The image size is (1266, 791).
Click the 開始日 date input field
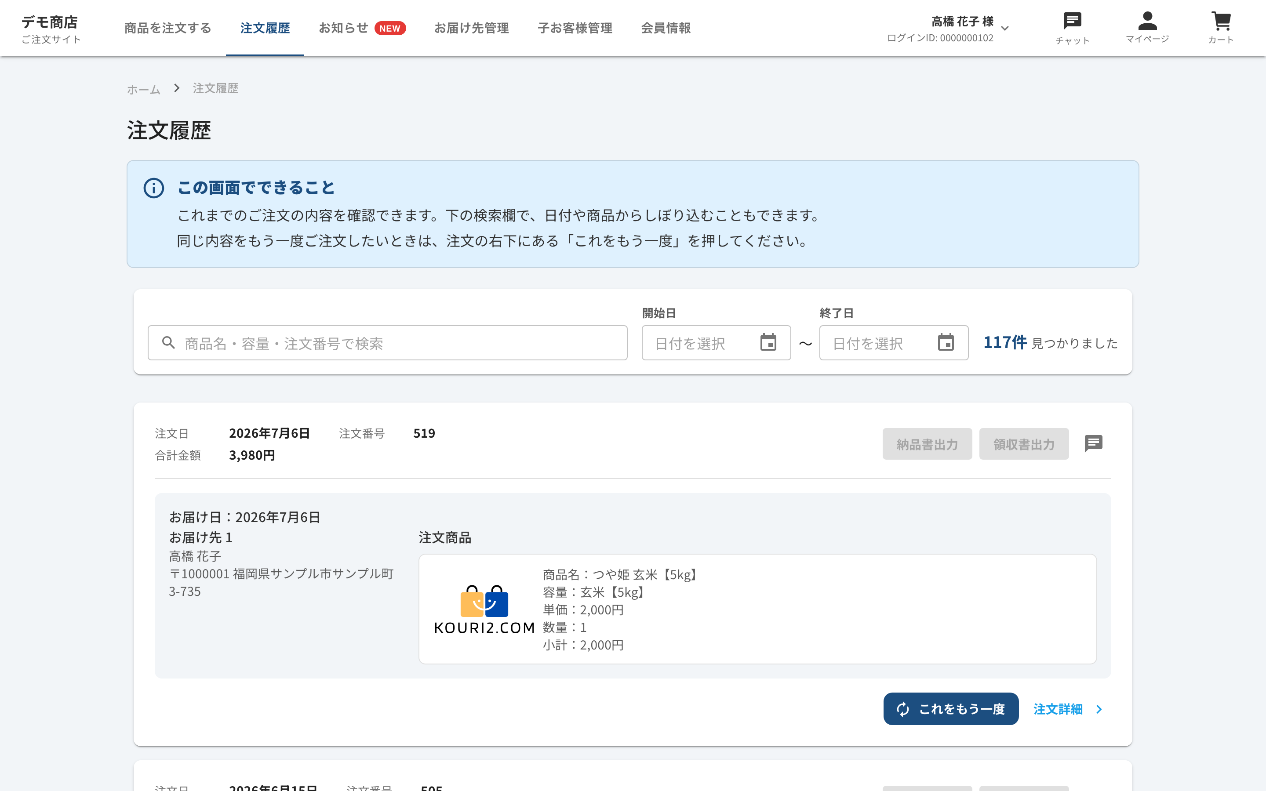[x=716, y=343]
